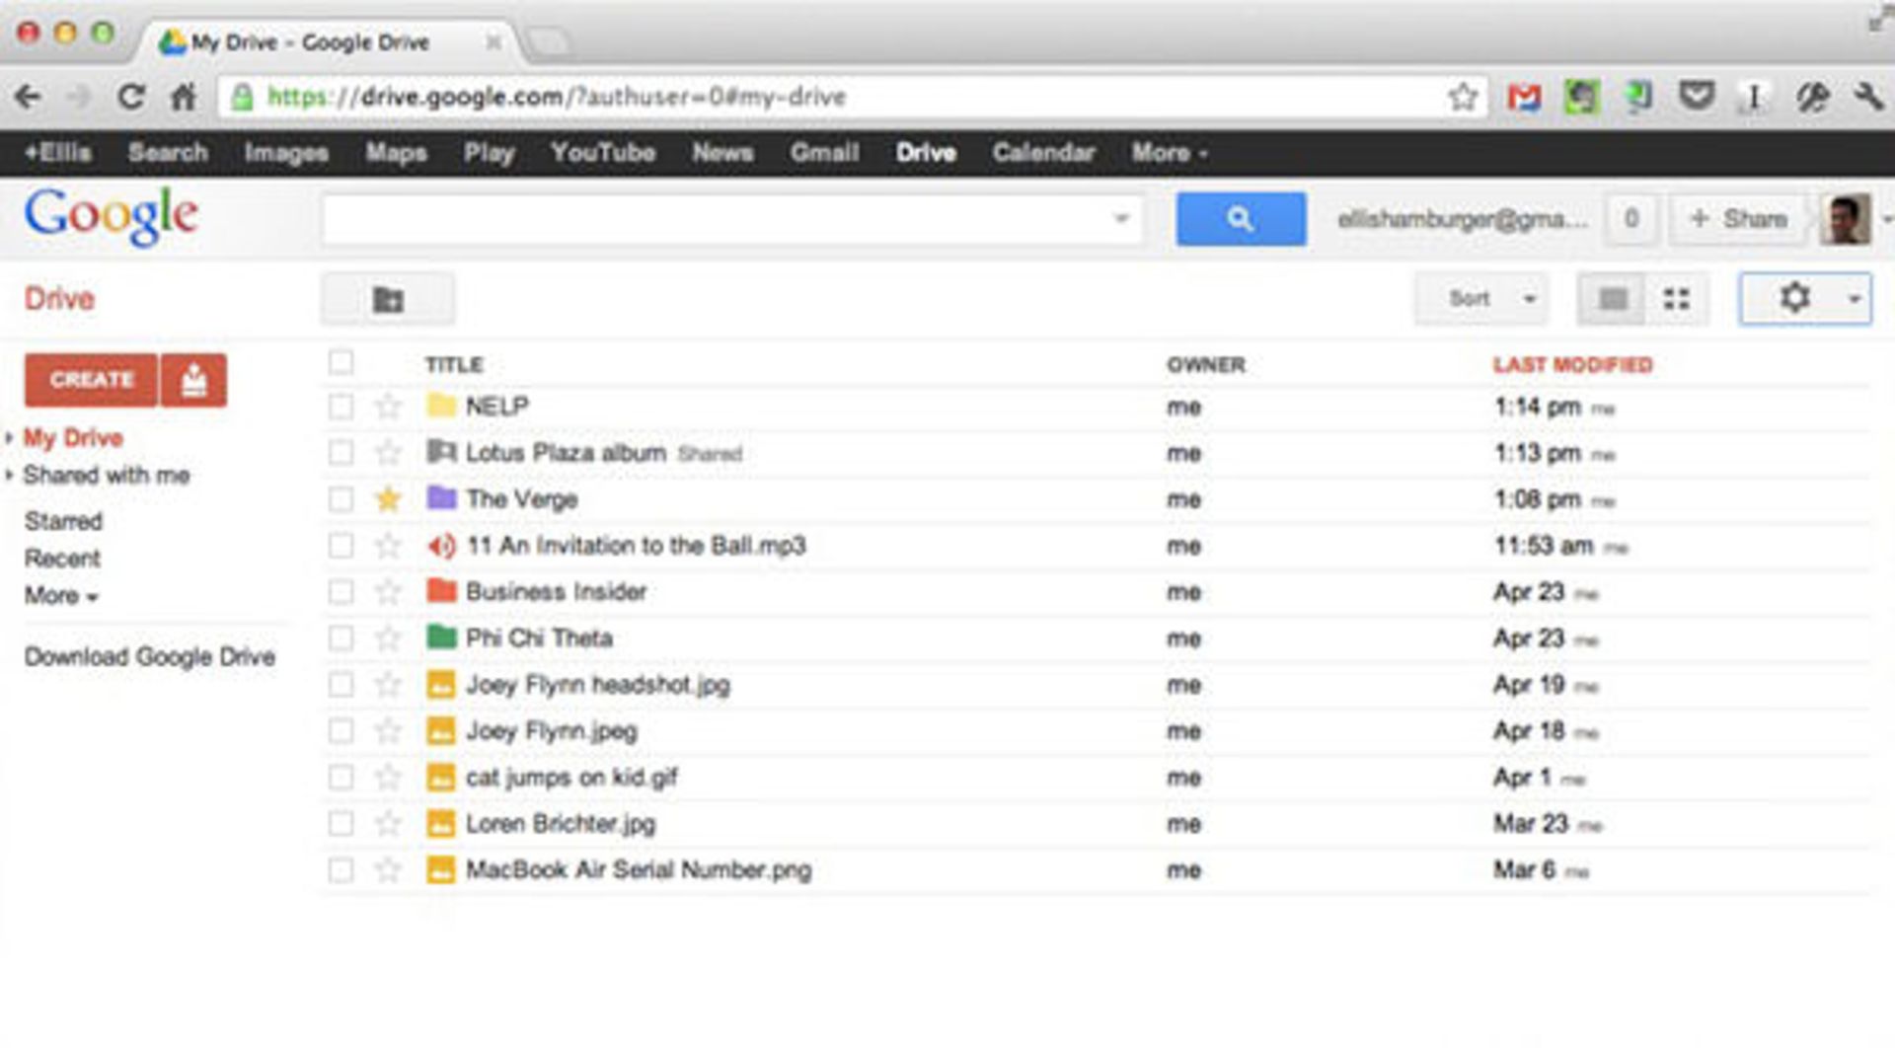Click the browser address bar URL
The height and width of the screenshot is (1048, 1895).
click(557, 97)
